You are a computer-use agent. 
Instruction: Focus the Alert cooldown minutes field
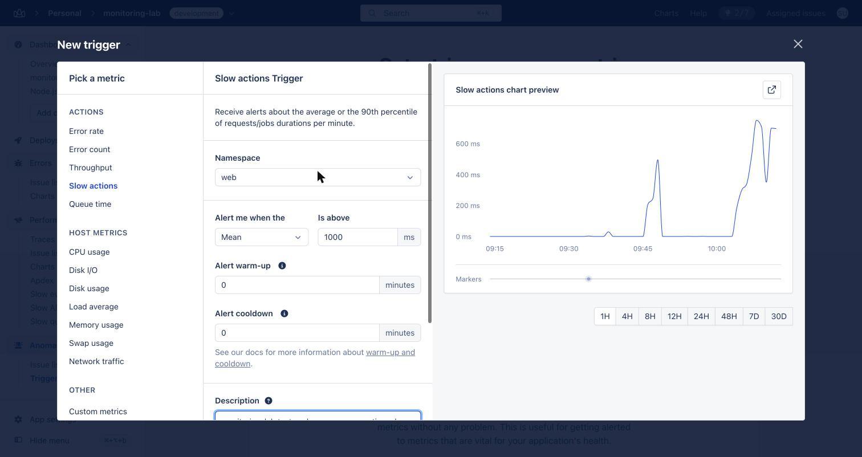pos(297,333)
